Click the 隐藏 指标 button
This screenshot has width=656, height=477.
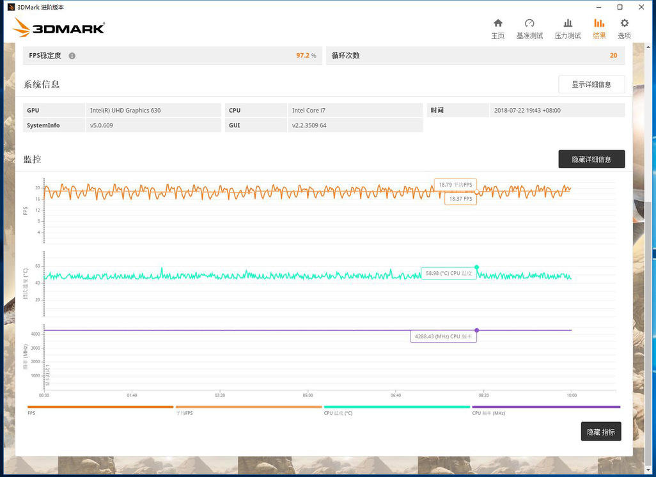click(601, 432)
